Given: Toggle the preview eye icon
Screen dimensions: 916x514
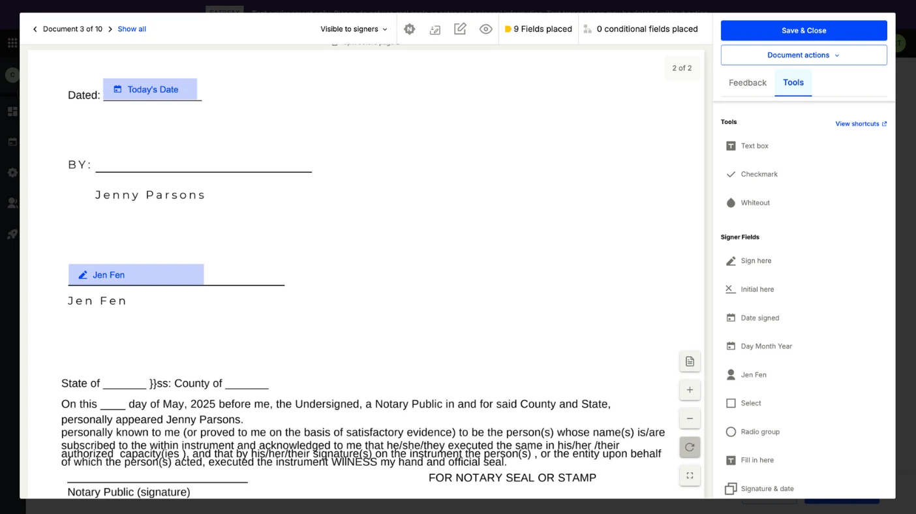Looking at the screenshot, I should point(485,29).
